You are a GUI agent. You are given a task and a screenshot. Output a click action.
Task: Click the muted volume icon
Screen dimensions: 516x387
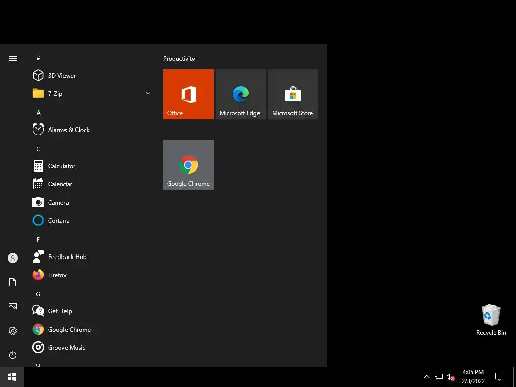pos(450,377)
